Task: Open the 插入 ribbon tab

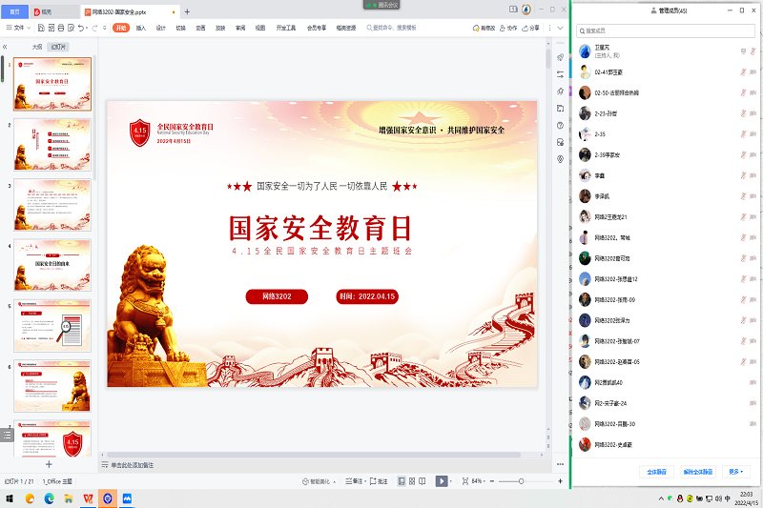Action: click(141, 29)
